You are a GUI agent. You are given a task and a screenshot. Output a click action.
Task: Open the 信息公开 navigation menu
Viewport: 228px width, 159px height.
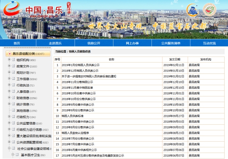(x=94, y=43)
